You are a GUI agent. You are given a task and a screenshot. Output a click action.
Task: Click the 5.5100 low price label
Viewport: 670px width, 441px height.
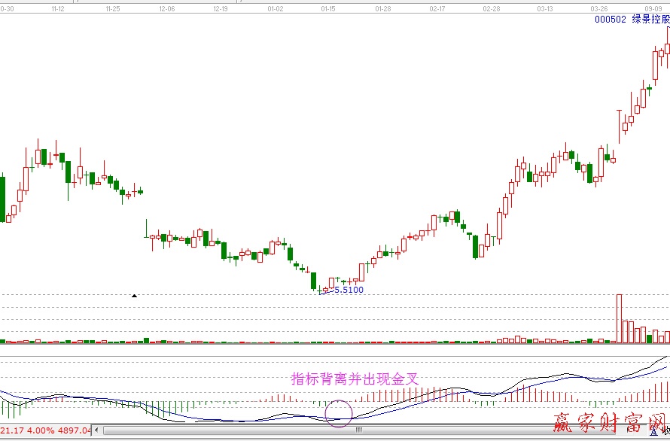click(x=348, y=290)
